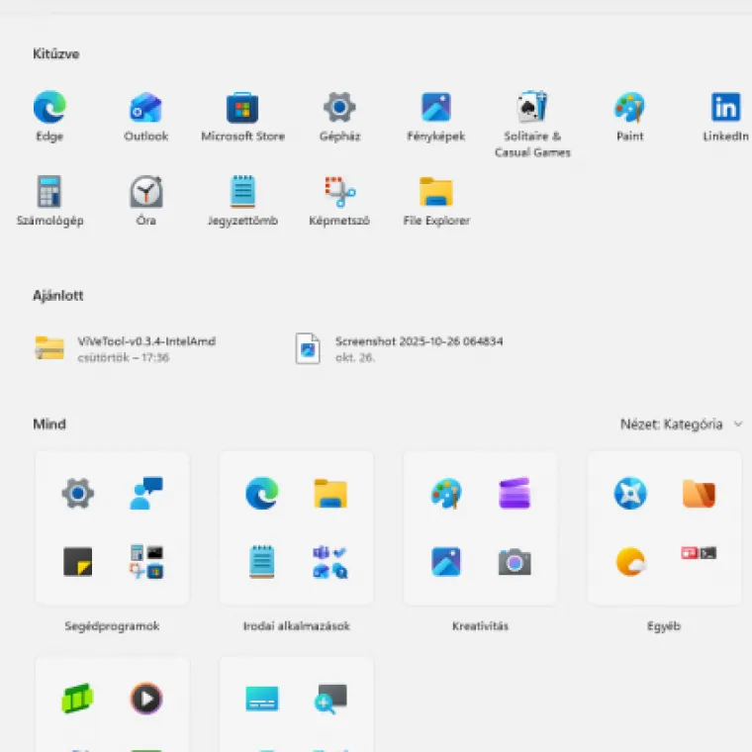Expand more apps cluster in Irodai alkalmazások
Screen dimensions: 752x752
(x=330, y=562)
